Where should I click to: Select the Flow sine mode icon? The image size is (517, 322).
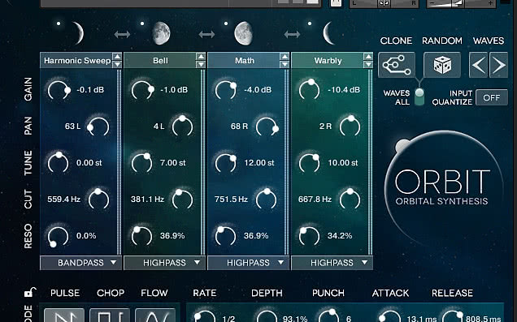[x=155, y=315]
